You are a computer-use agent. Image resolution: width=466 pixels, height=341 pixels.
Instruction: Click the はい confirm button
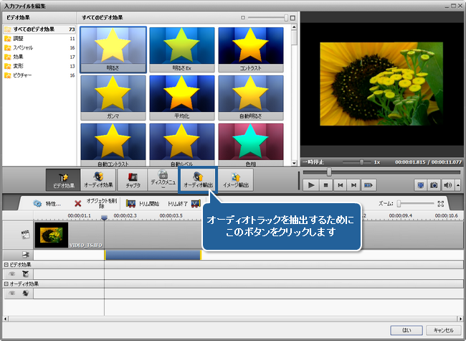[406, 330]
